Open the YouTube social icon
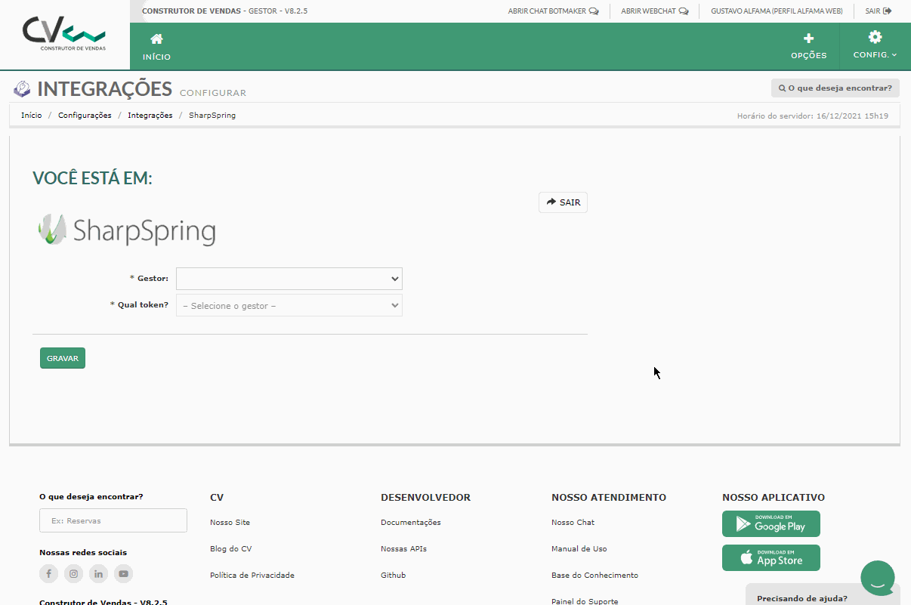Viewport: 911px width, 605px height. coord(123,574)
